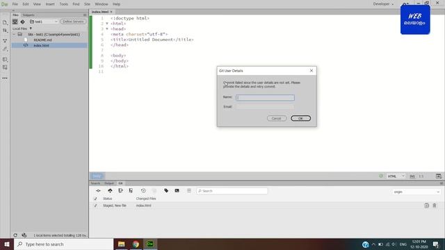Click the Show repository history icon
Screen dimensions: 445x250
pos(143,191)
